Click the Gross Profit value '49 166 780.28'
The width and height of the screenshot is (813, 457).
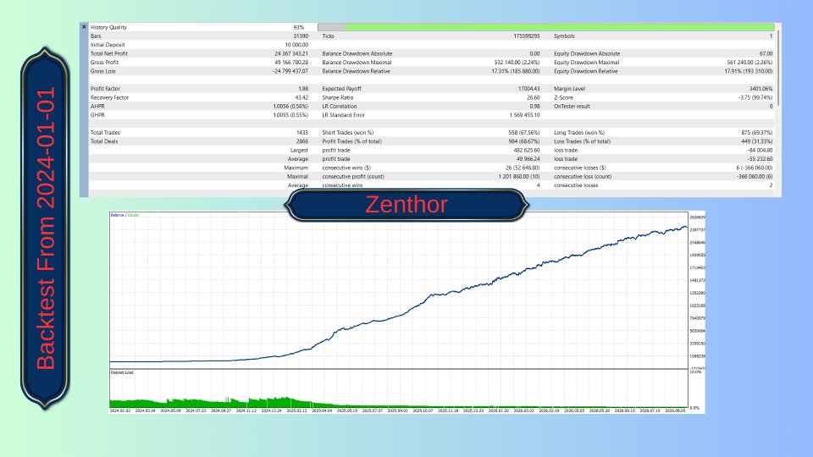coord(291,63)
